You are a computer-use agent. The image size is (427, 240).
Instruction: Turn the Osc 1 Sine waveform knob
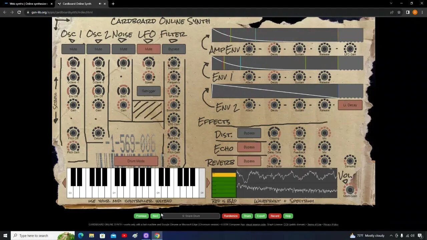click(x=73, y=62)
